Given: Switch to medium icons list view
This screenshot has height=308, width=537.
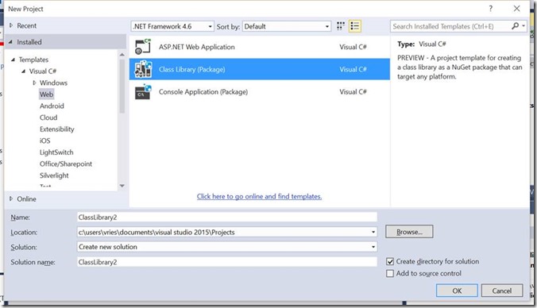Looking at the screenshot, I should tap(355, 26).
